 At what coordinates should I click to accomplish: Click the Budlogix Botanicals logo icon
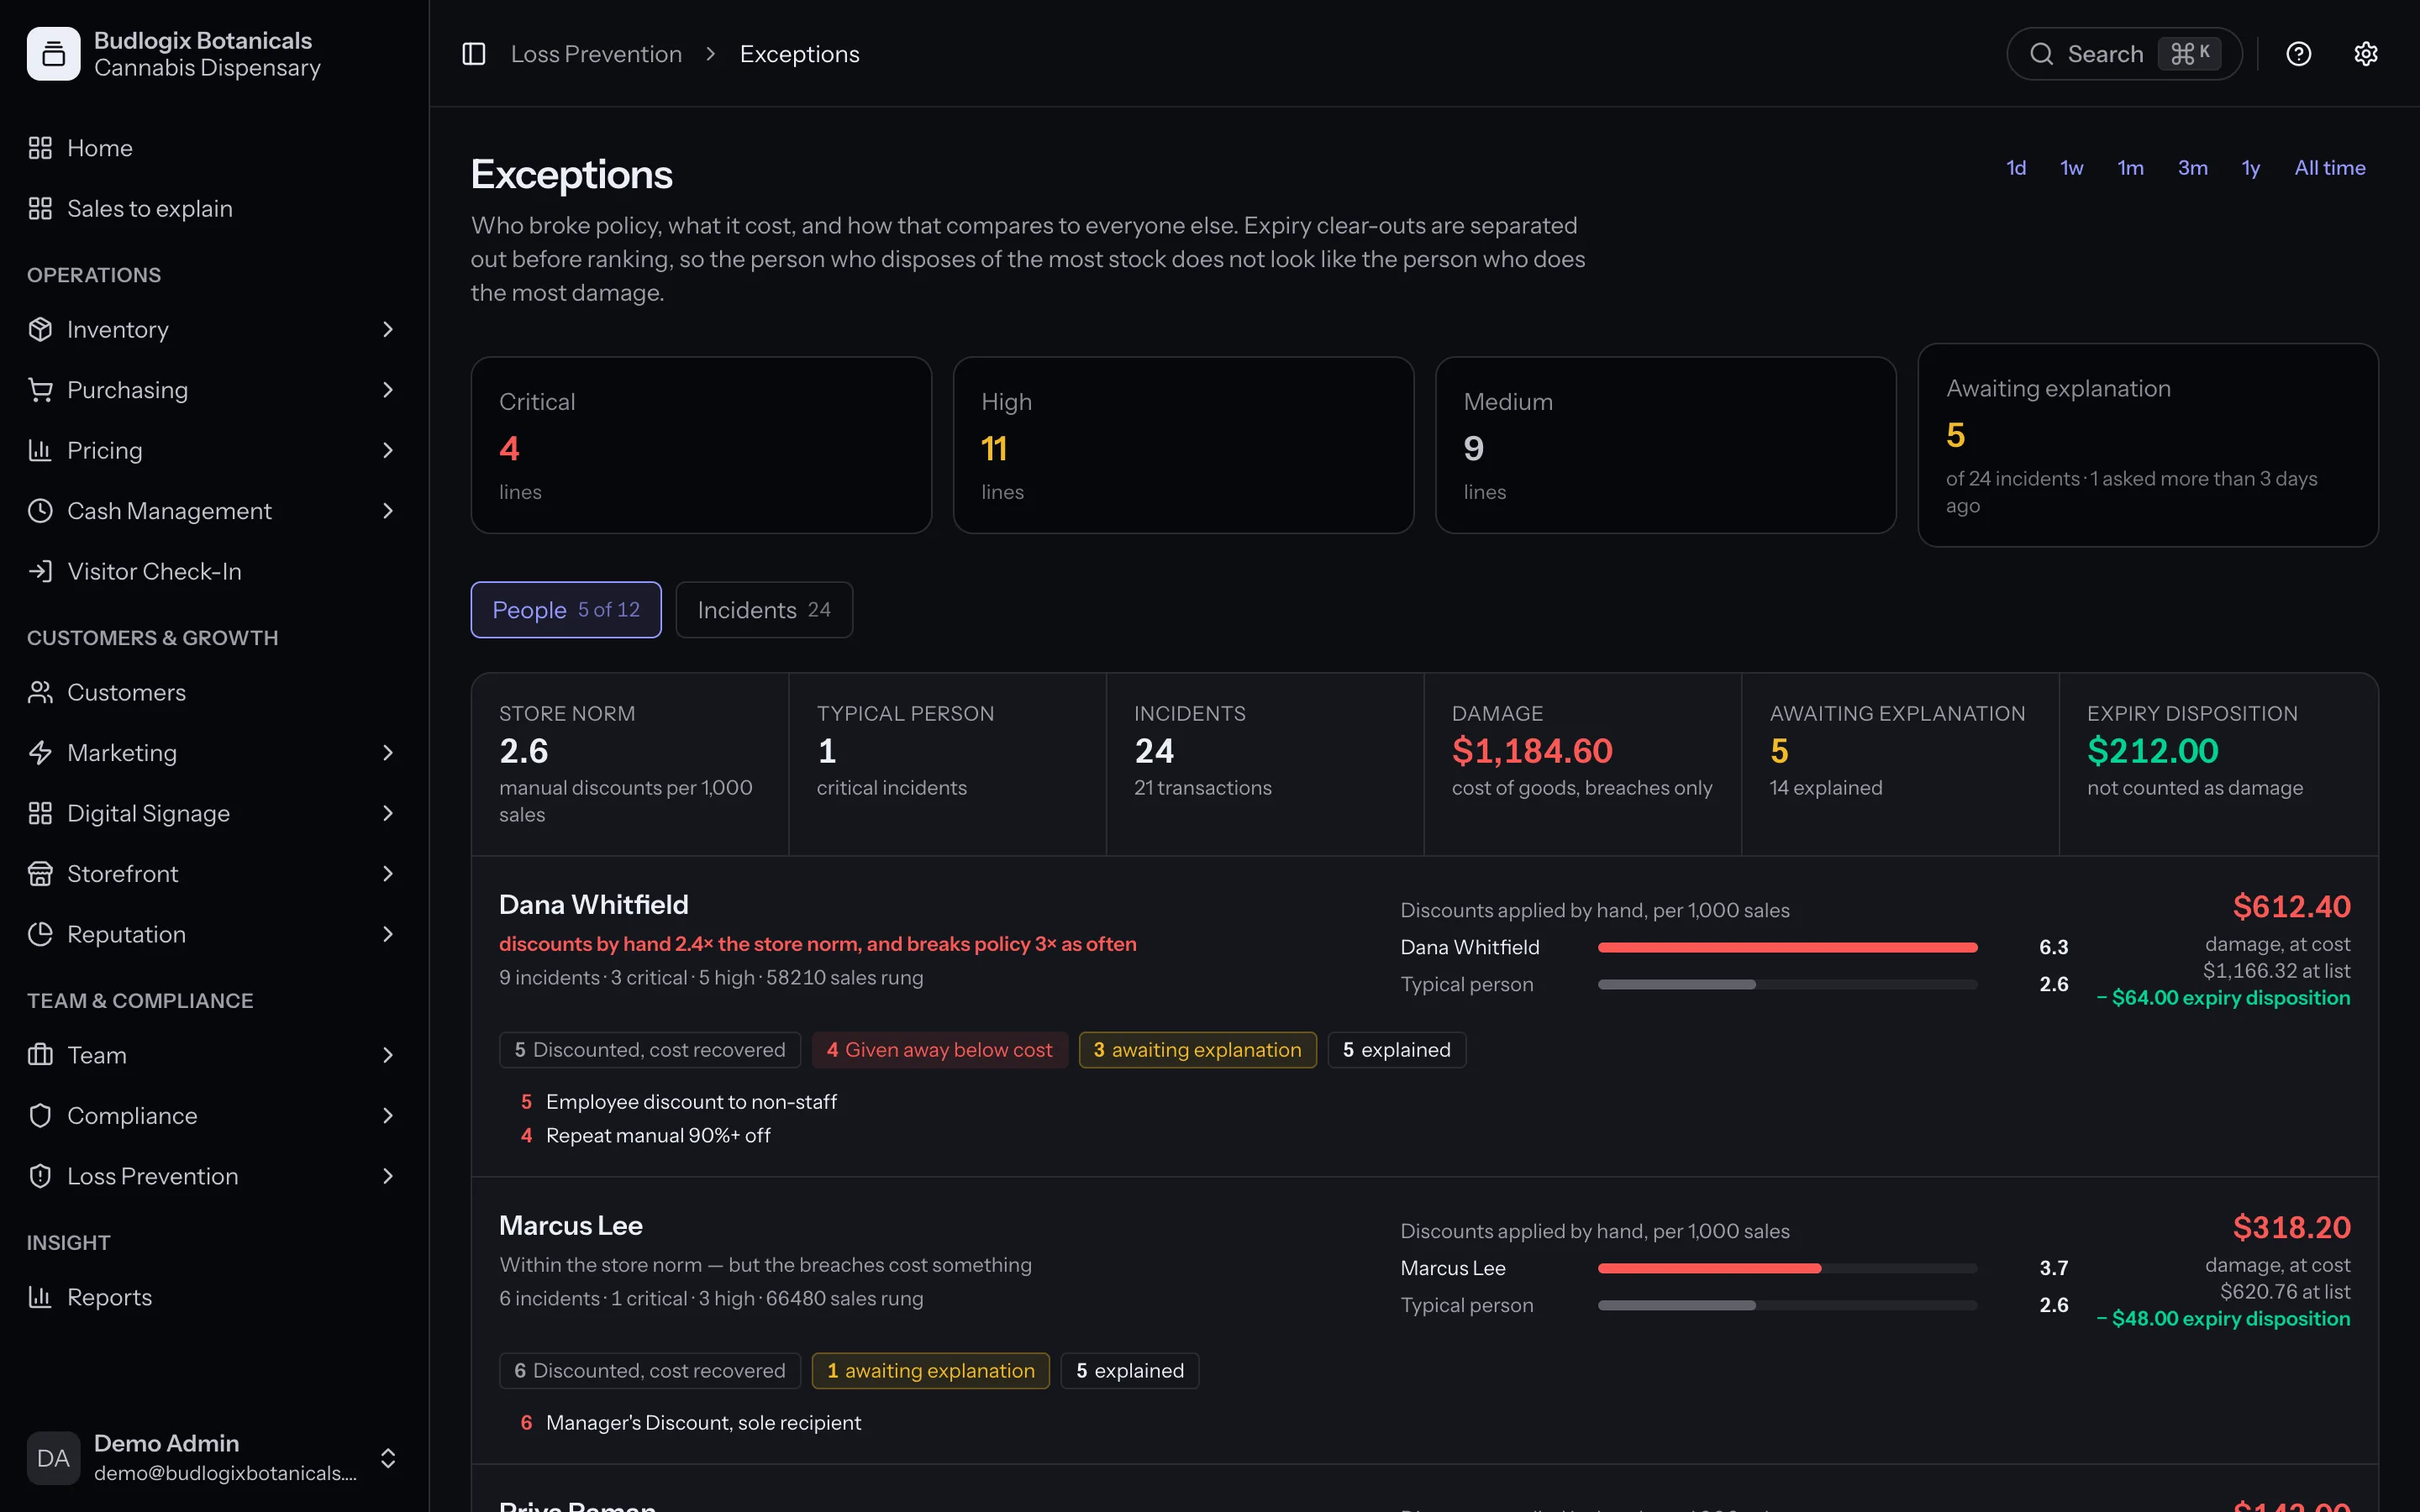53,54
